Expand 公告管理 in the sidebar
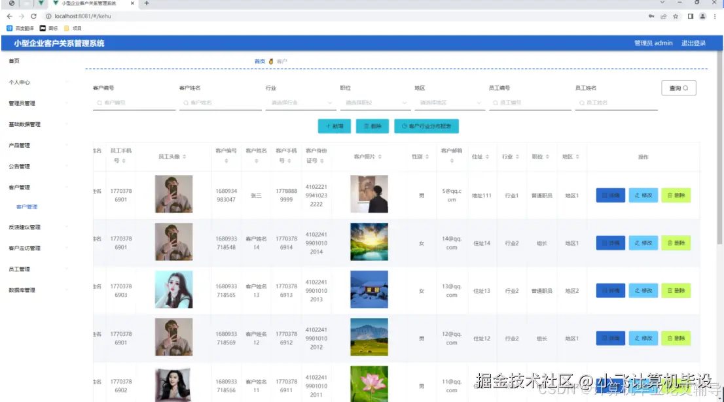The image size is (724, 402). coord(39,166)
